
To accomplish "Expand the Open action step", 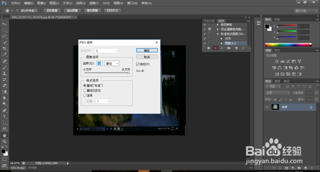I will [222, 39].
